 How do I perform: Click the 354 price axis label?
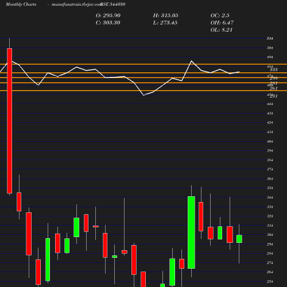[x=270, y=188]
